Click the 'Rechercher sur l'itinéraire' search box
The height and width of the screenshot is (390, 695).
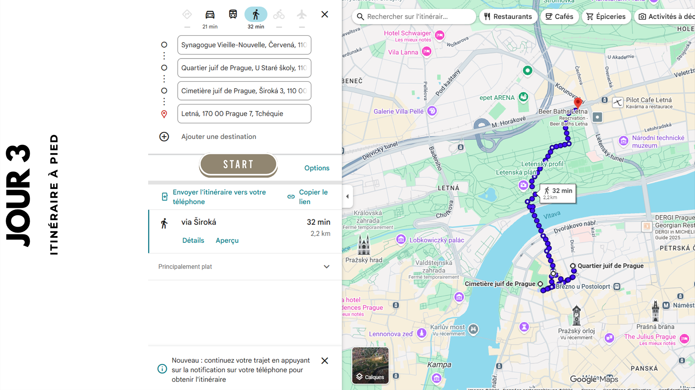[414, 17]
